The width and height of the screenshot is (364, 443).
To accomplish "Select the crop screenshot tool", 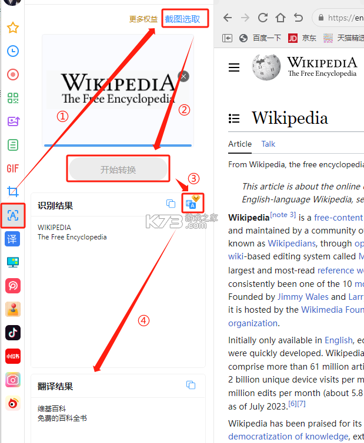I will (13, 191).
